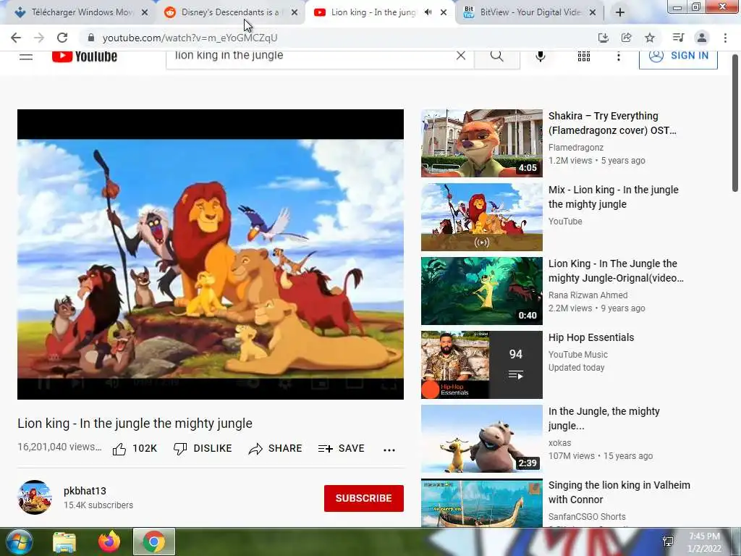Screen dimensions: 741x556
Task: Bookmark this page with the star icon
Action: 650,38
